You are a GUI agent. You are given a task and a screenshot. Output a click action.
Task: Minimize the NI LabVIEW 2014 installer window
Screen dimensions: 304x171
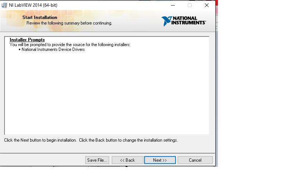coord(173,5)
